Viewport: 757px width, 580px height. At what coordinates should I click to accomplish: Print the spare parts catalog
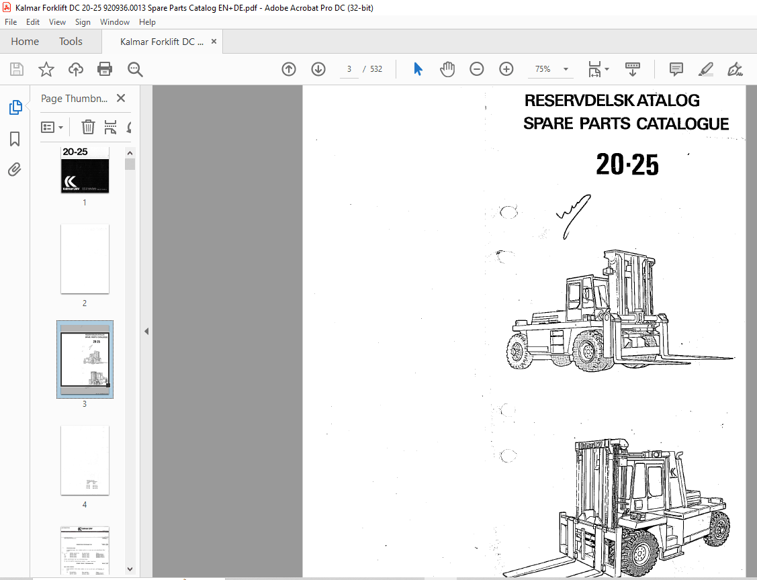pos(105,68)
